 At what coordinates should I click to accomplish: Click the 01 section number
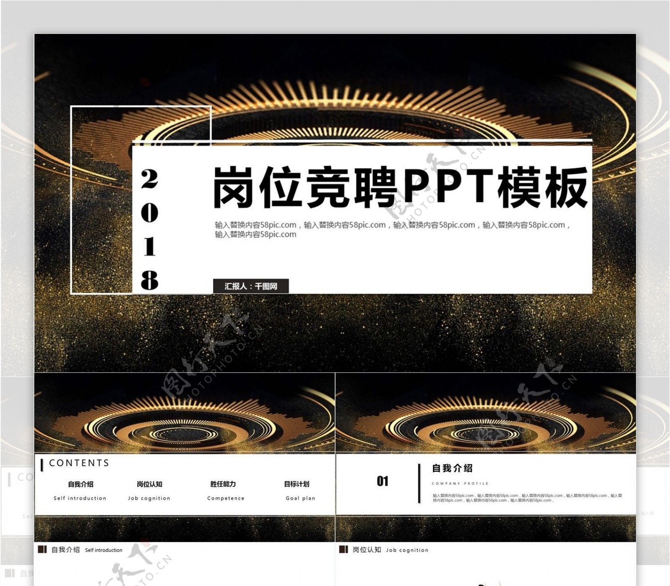[382, 481]
